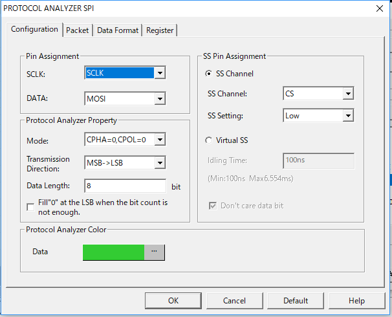Open the SCLK pin dropdown

coord(160,73)
